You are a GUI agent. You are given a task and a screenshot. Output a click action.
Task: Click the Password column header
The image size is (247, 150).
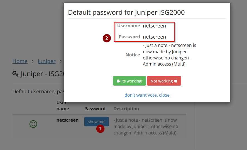click(95, 109)
